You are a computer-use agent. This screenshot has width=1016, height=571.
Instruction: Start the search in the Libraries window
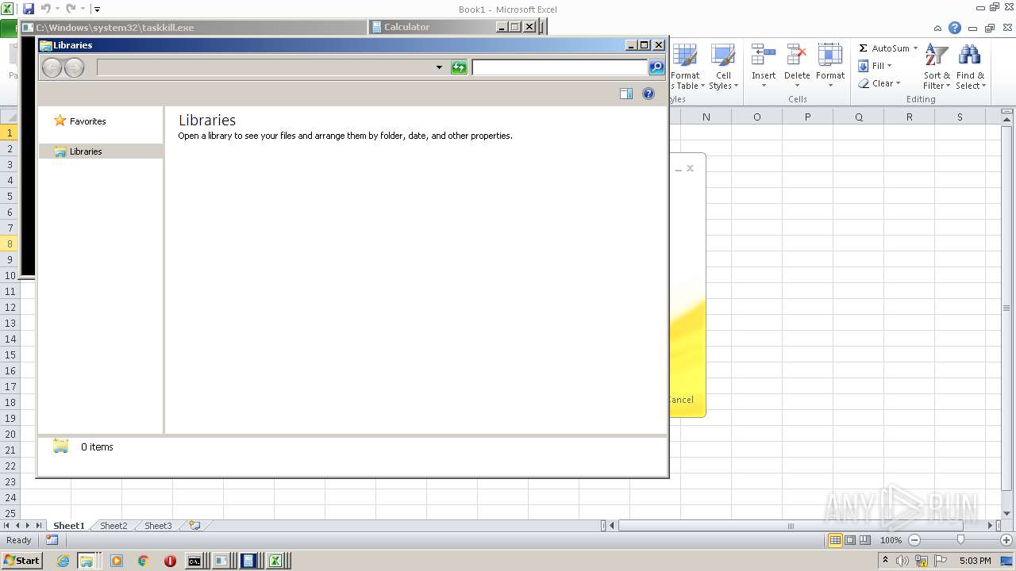[656, 67]
